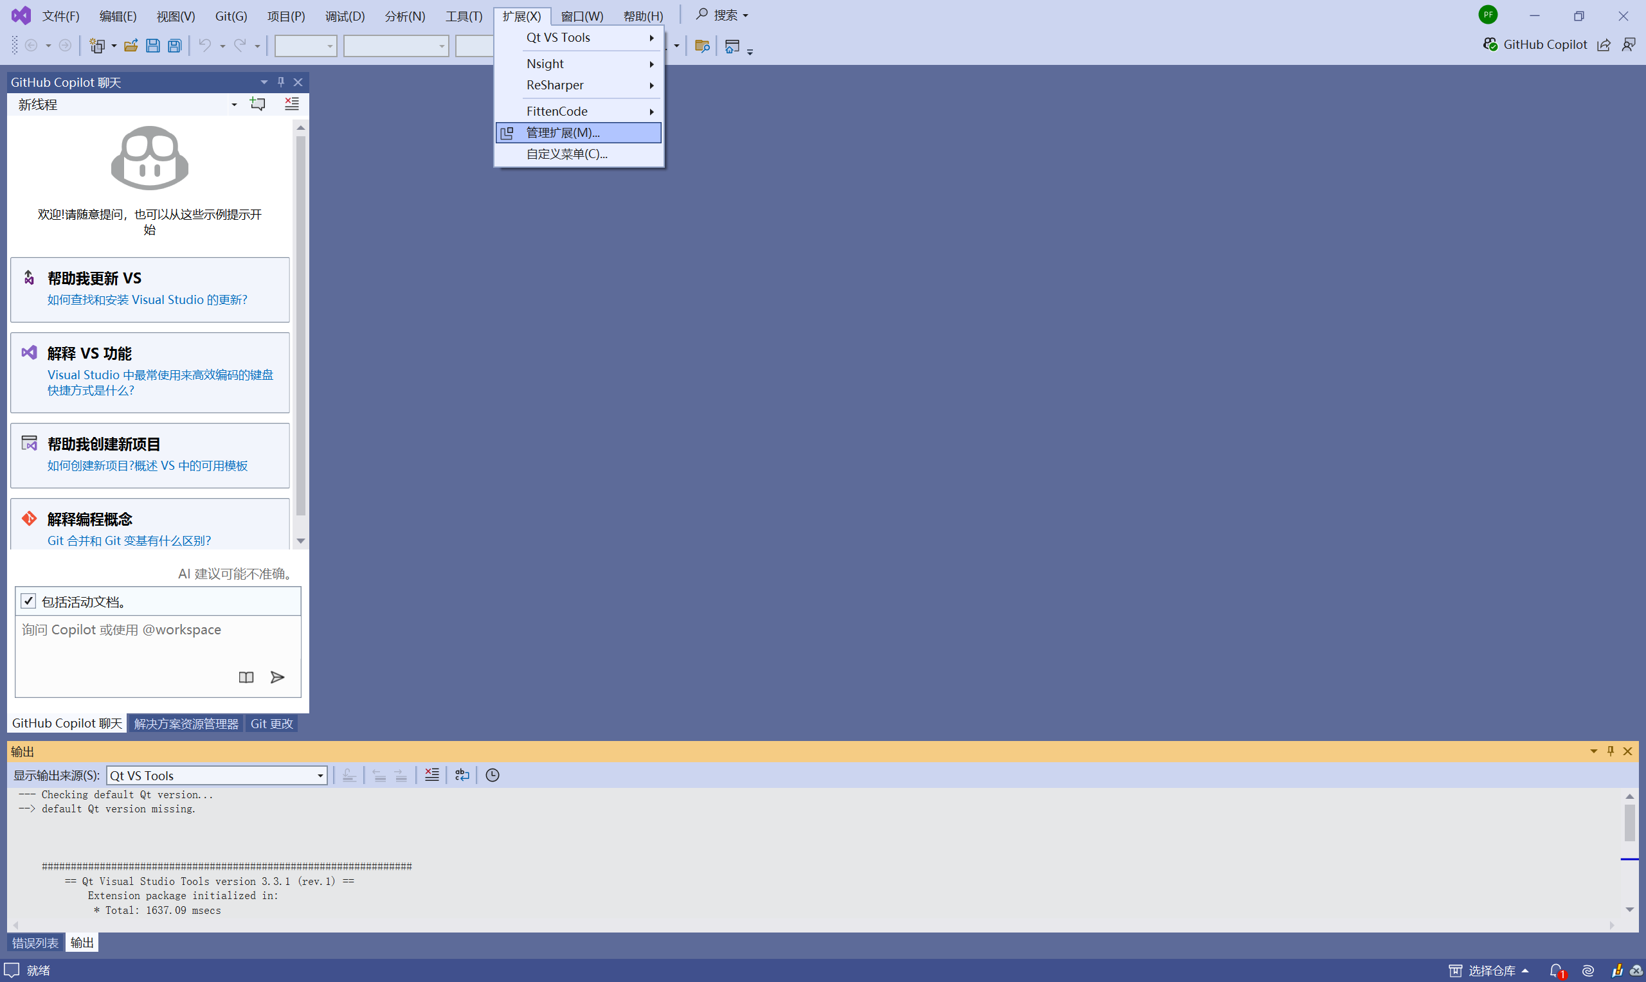Switch to the Git 更改 tab
This screenshot has height=982, width=1646.
tap(271, 723)
